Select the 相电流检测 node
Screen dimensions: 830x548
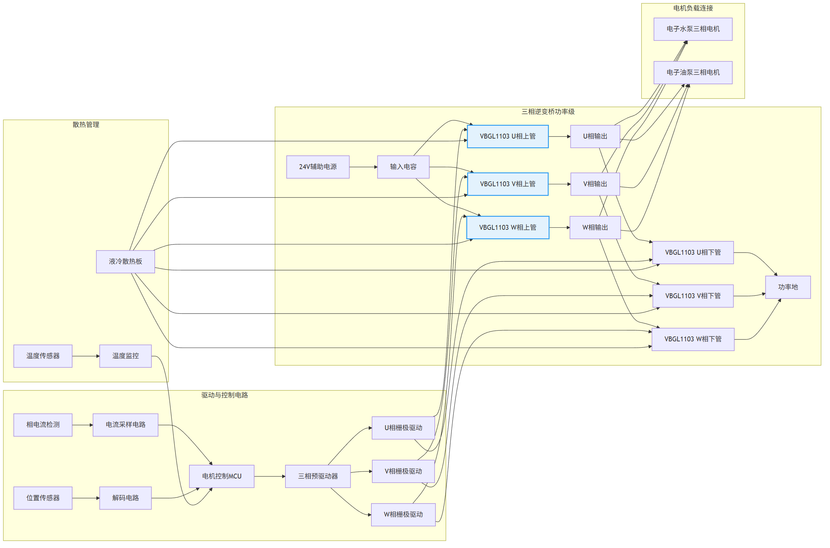click(x=43, y=425)
